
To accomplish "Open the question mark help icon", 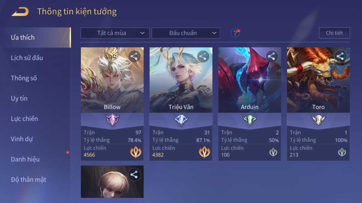I will (235, 33).
